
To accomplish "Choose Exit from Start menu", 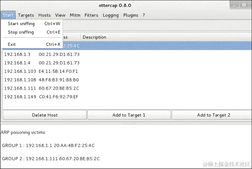I will (x=32, y=44).
